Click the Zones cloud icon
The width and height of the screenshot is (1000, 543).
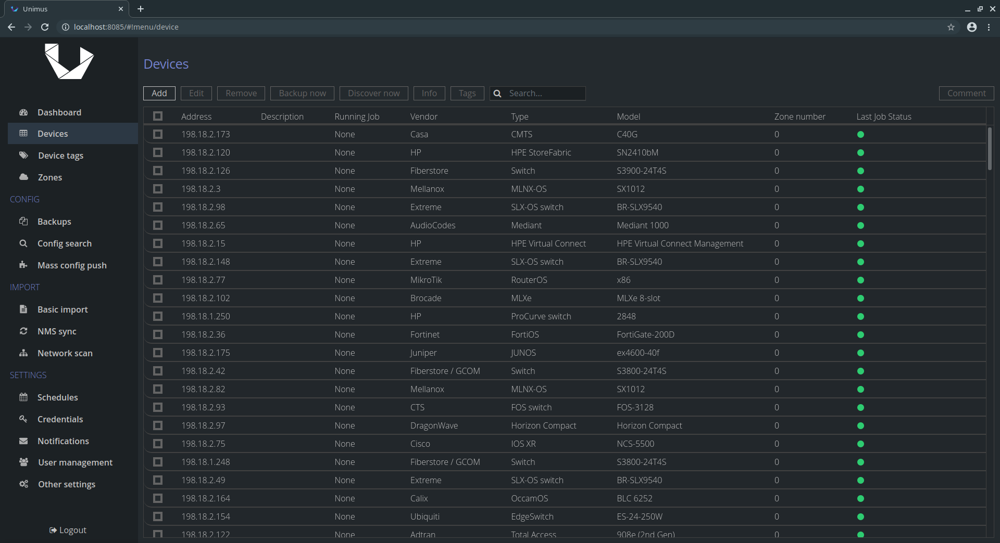click(23, 177)
